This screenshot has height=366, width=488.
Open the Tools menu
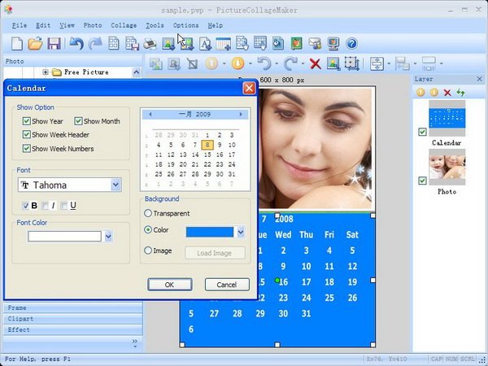154,25
